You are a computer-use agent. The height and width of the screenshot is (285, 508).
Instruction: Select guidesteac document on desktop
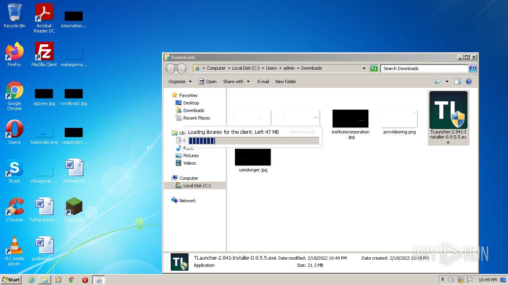coord(44,248)
